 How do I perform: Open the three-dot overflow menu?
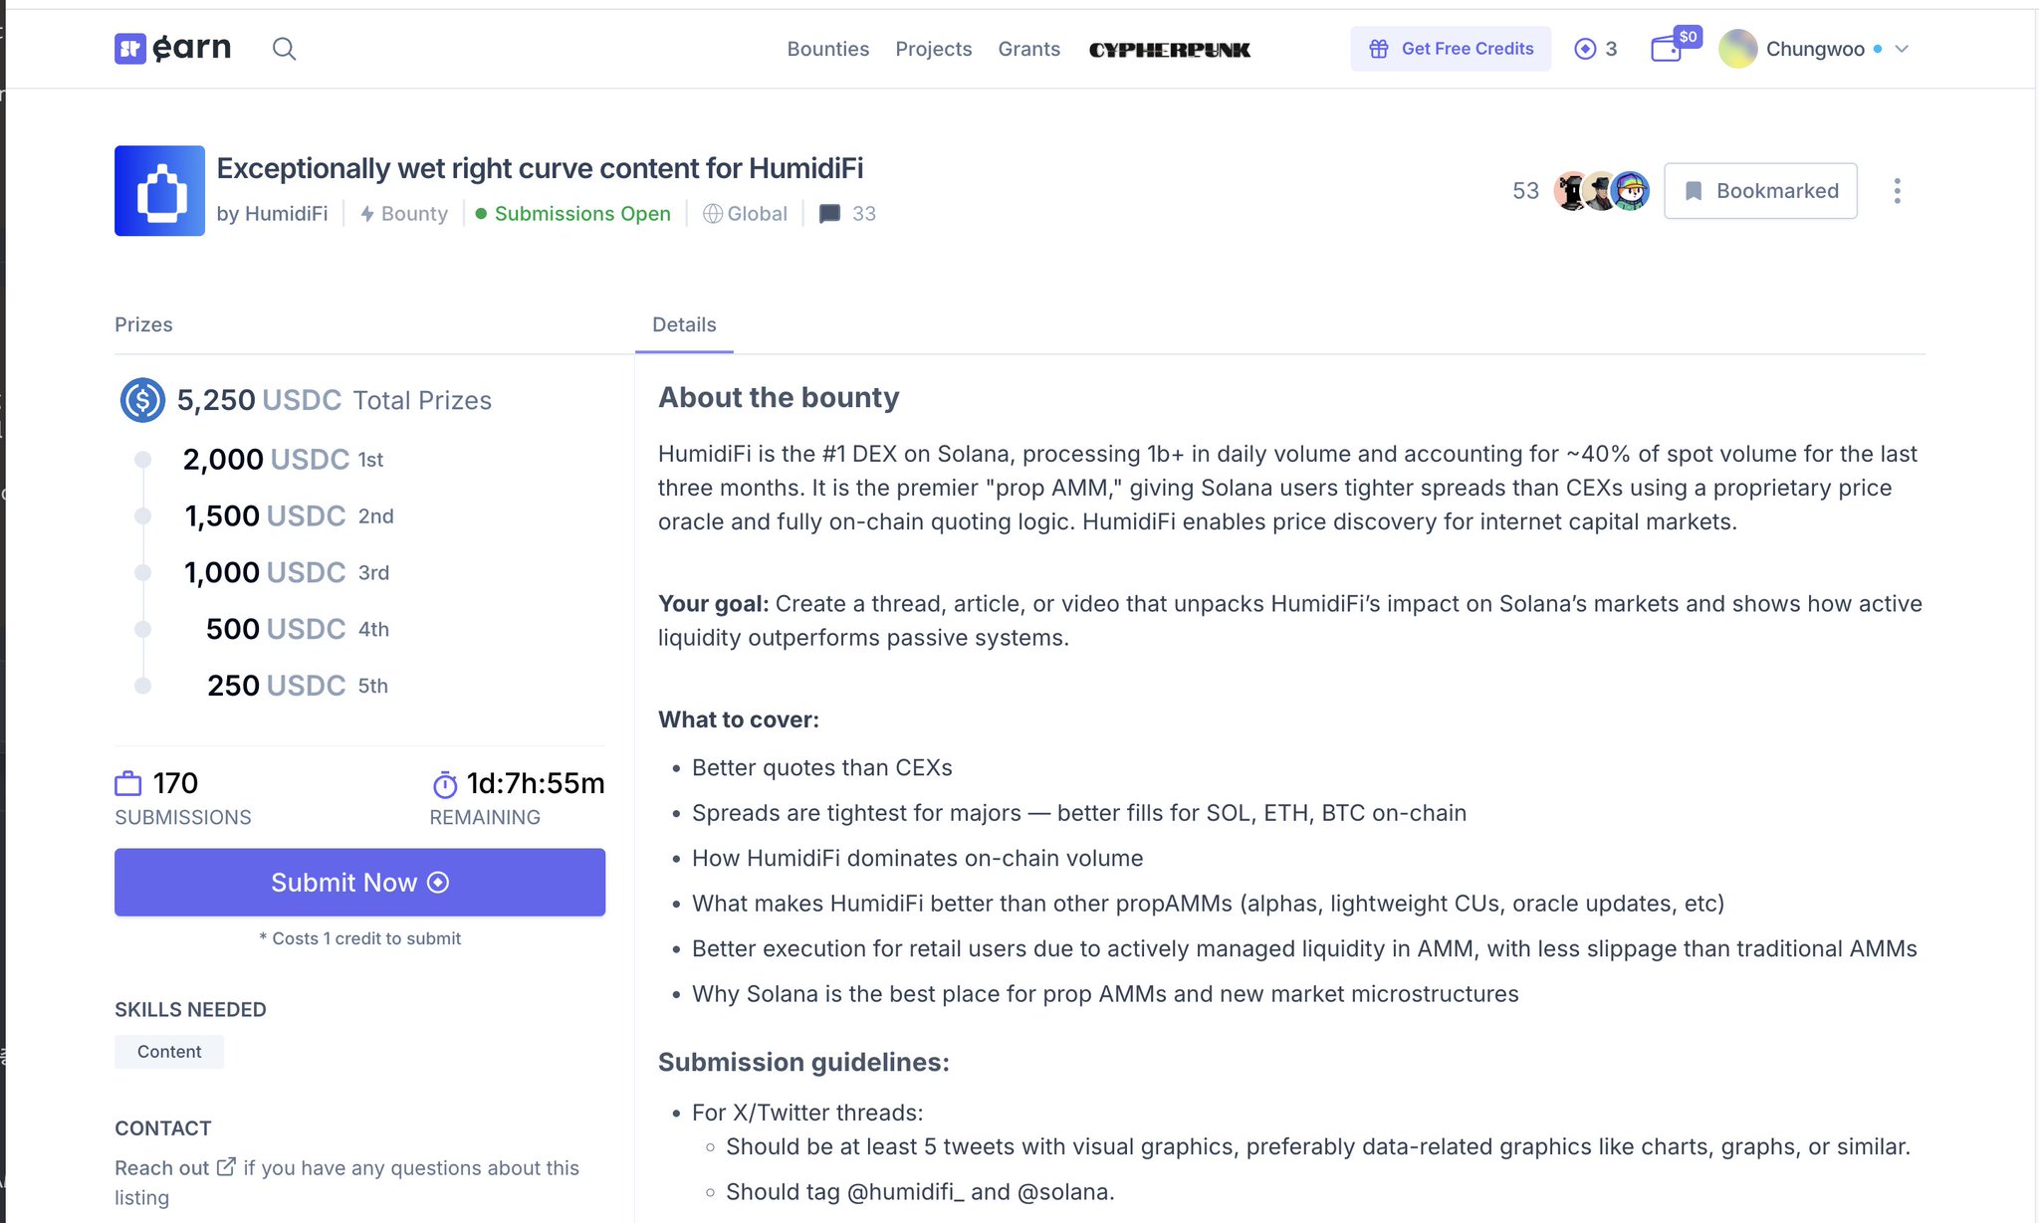pos(1898,190)
